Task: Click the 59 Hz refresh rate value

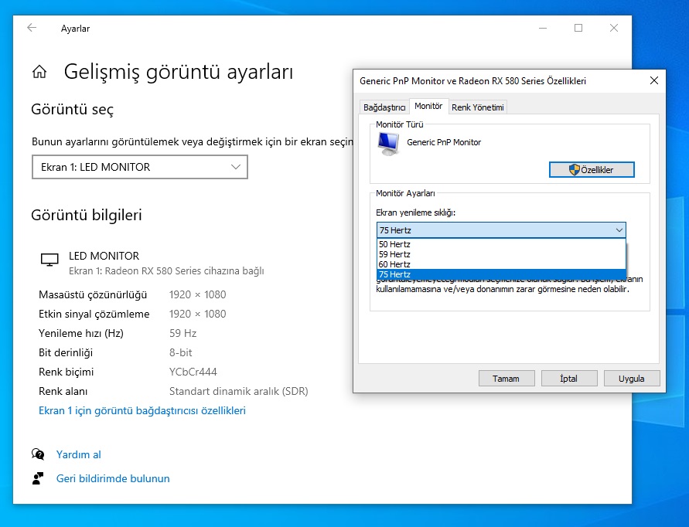Action: click(x=182, y=333)
